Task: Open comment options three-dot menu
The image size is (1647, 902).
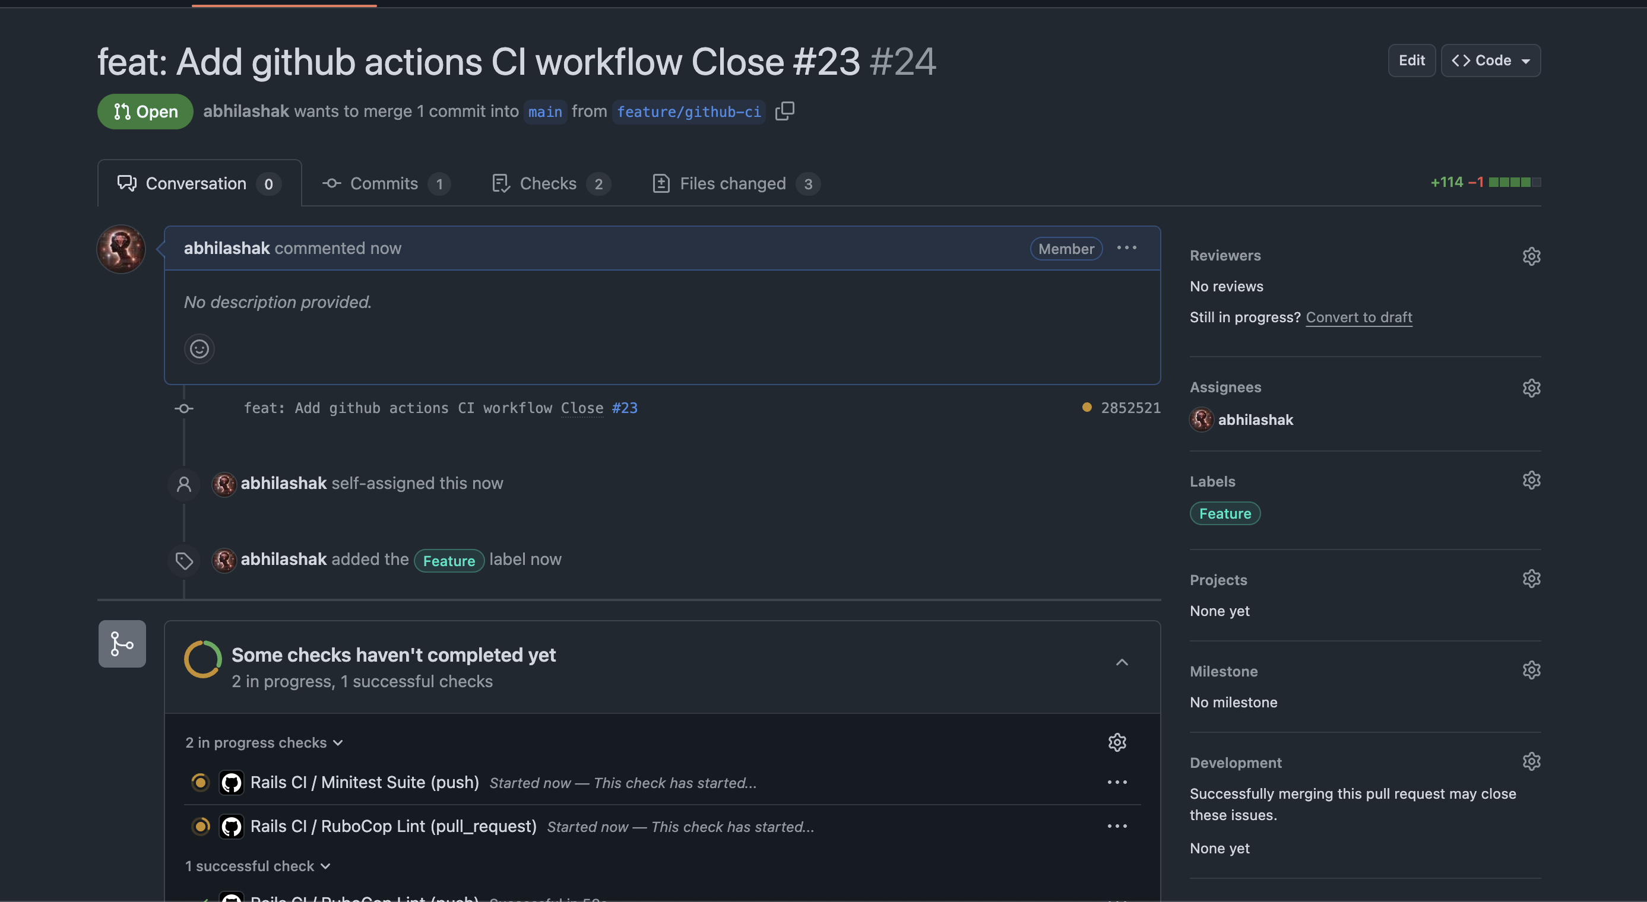Action: tap(1126, 248)
